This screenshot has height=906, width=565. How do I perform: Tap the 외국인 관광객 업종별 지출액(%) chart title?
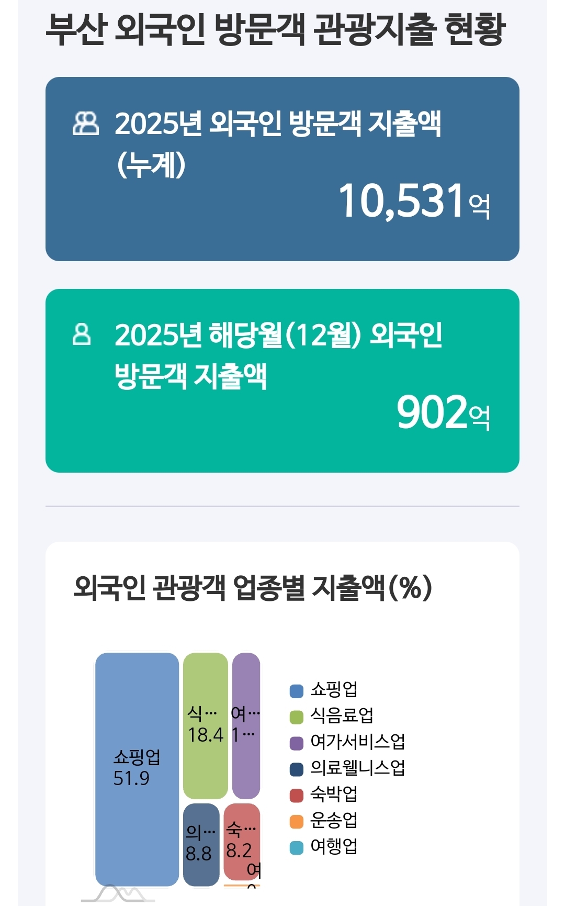point(253,587)
